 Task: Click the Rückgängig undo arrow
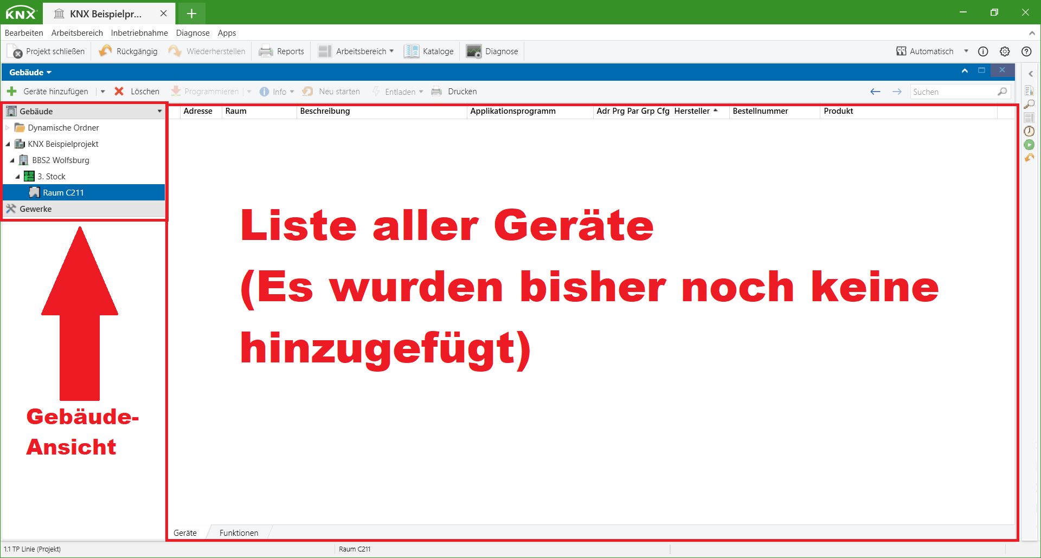105,51
